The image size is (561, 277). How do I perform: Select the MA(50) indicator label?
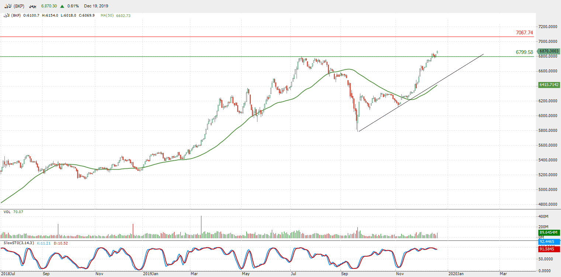[107, 16]
